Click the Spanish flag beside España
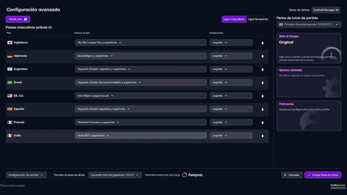The height and width of the screenshot is (195, 347). (x=10, y=109)
